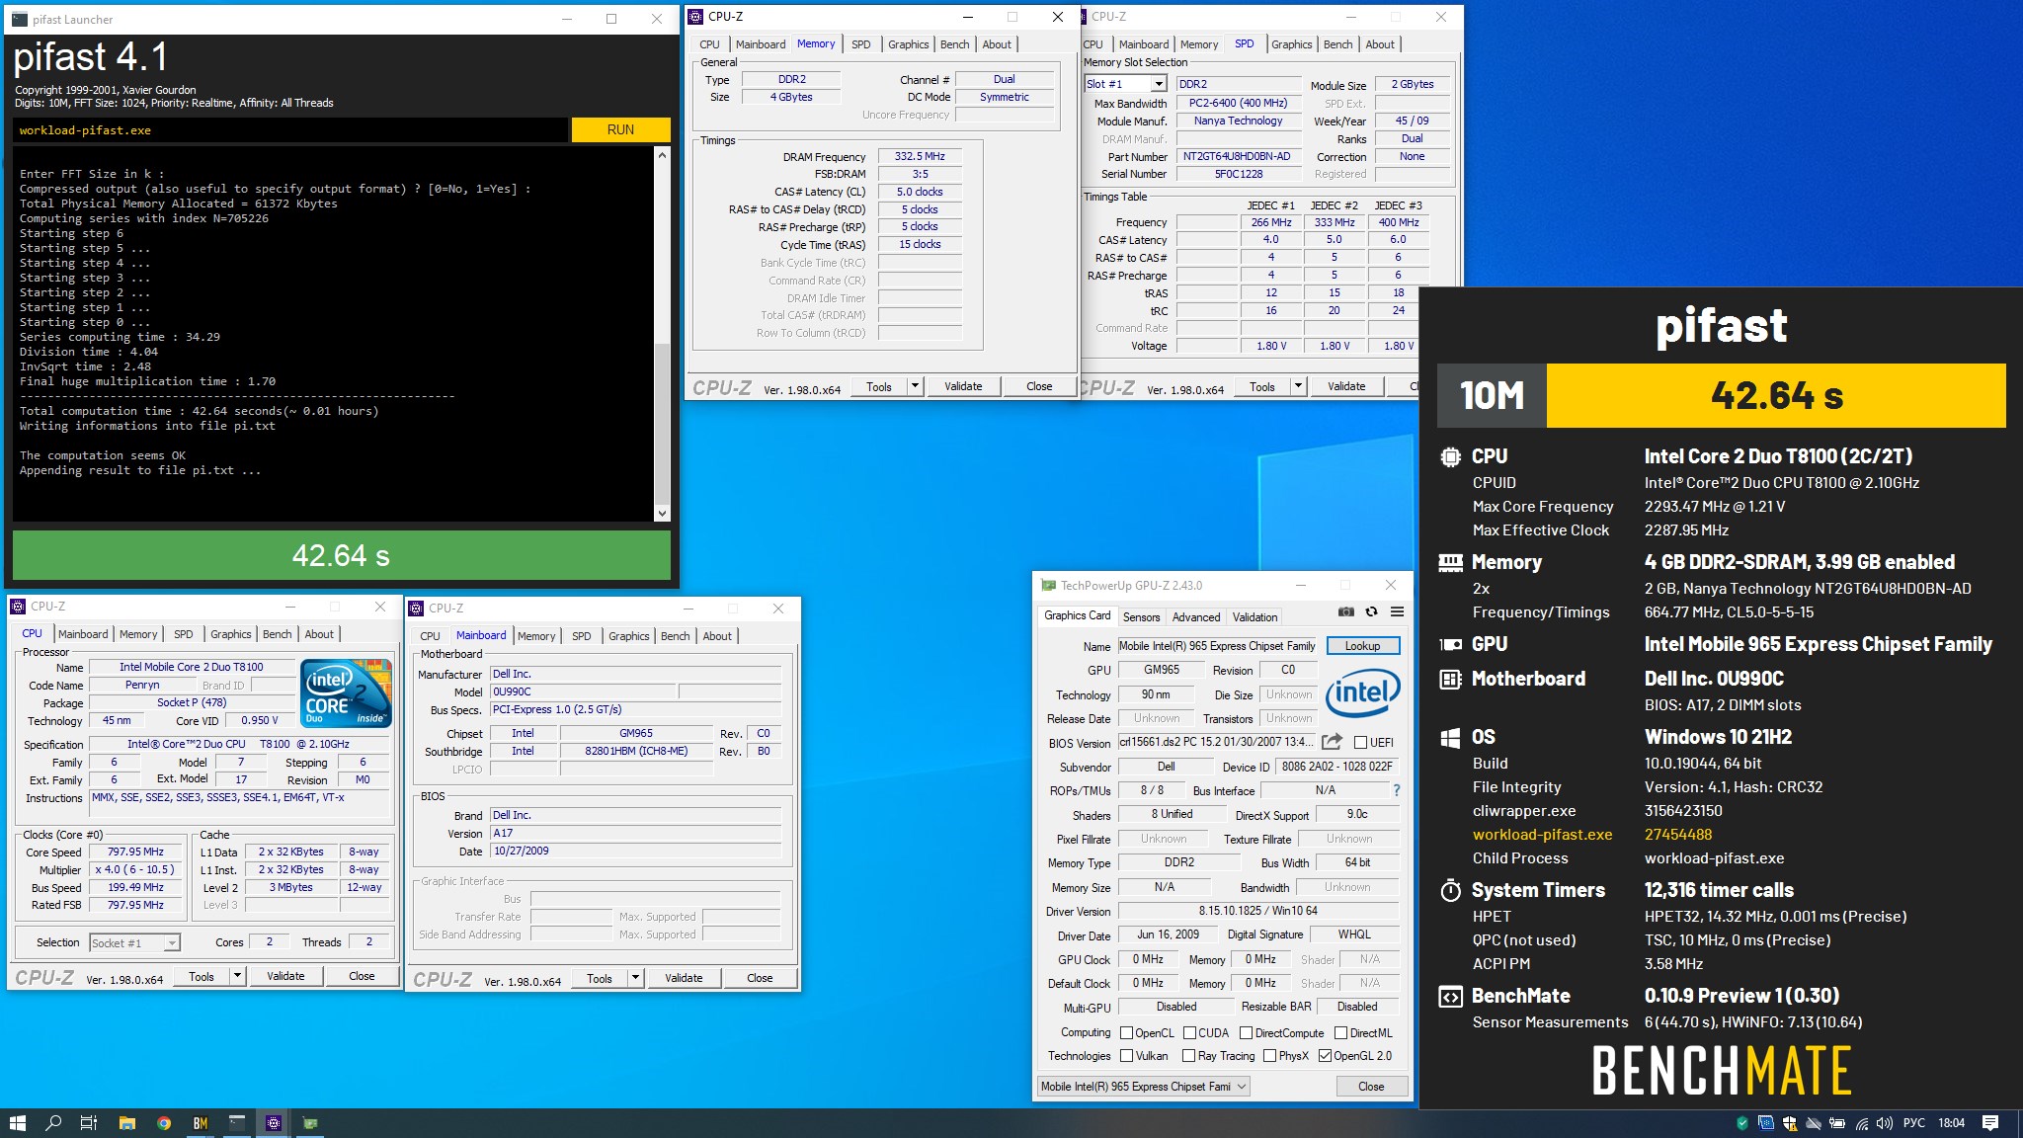Toggle the DirectCompute checkbox
The width and height of the screenshot is (2023, 1138).
point(1247,1033)
